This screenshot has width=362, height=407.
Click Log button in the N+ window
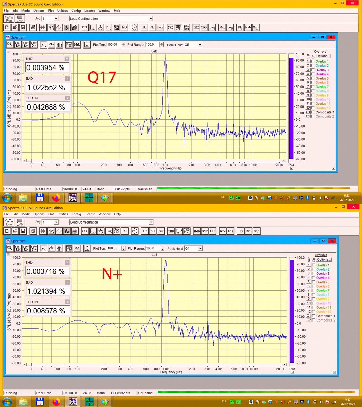click(x=231, y=231)
